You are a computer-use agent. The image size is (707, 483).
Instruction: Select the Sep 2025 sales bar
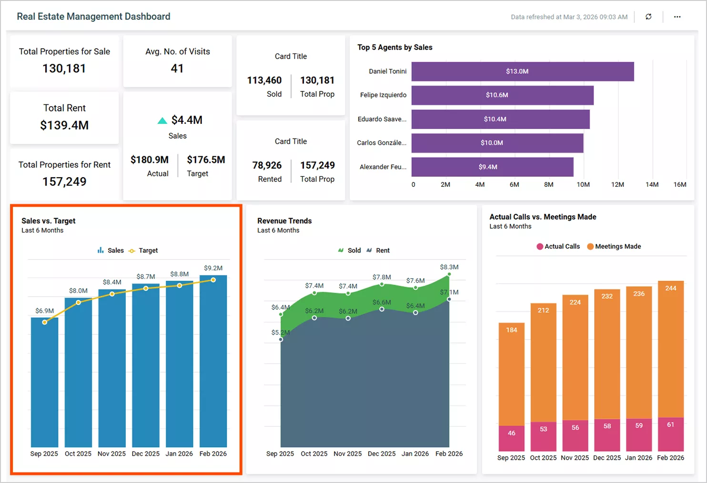[44, 382]
